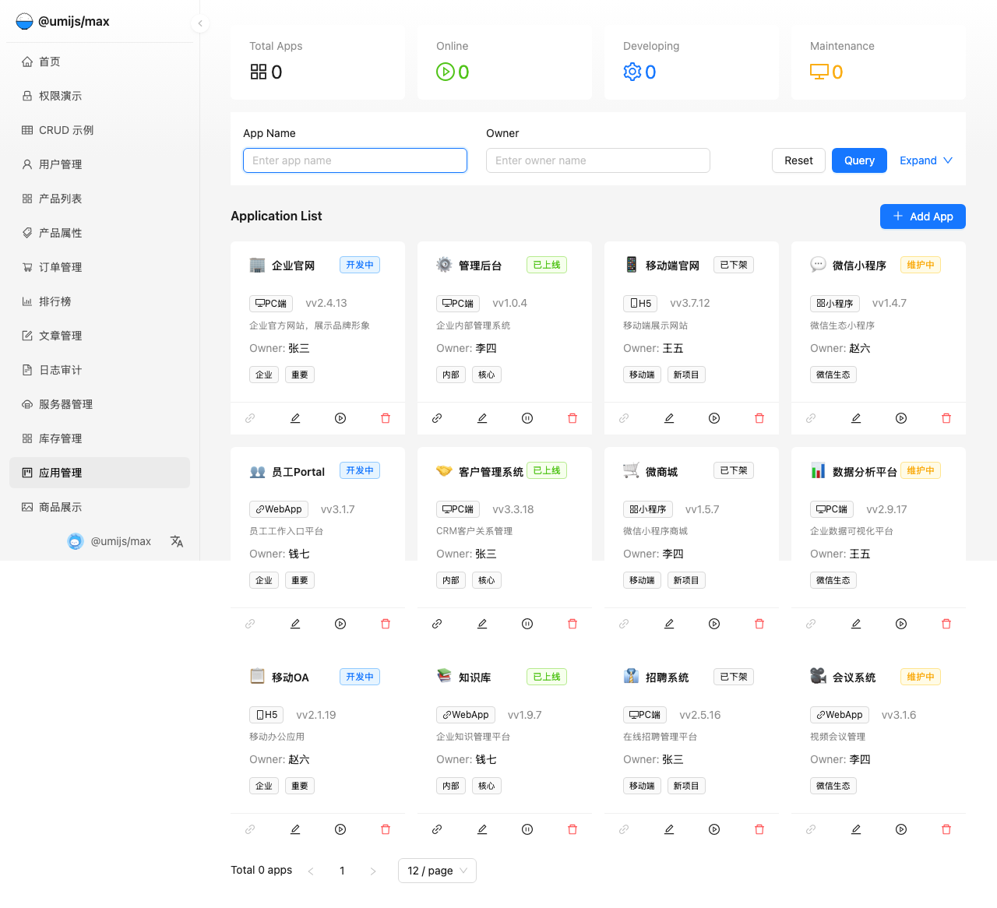Pause the 客户管理系统 app
997x908 pixels.
coord(527,624)
